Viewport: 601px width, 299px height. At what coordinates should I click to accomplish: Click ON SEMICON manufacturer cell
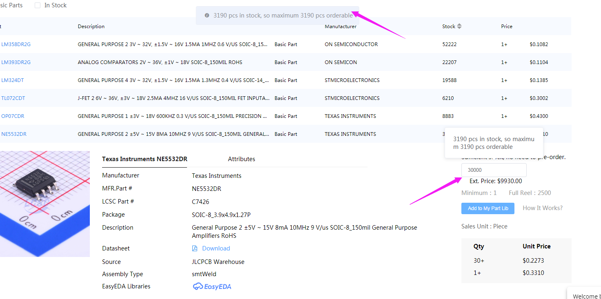pos(341,62)
